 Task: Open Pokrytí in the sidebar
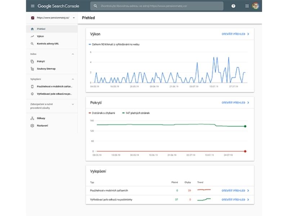coord(52,61)
